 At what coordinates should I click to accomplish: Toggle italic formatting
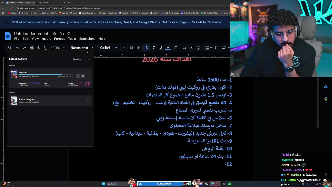point(154,48)
